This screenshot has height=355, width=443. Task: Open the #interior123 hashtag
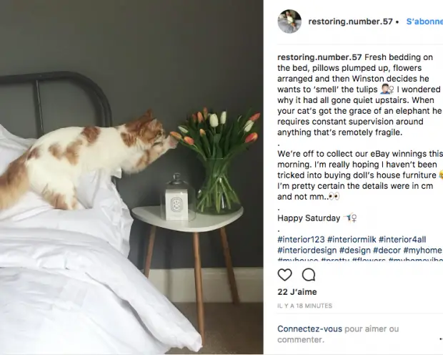(302, 240)
